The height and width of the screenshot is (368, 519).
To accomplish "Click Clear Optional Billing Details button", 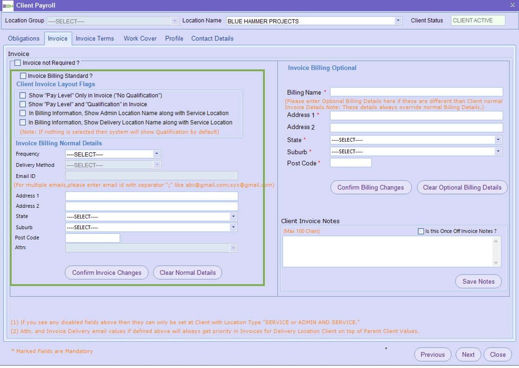I will 462,187.
